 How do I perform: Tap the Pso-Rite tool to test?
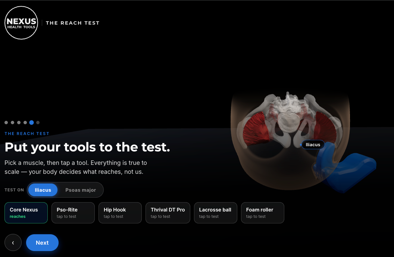tap(73, 213)
